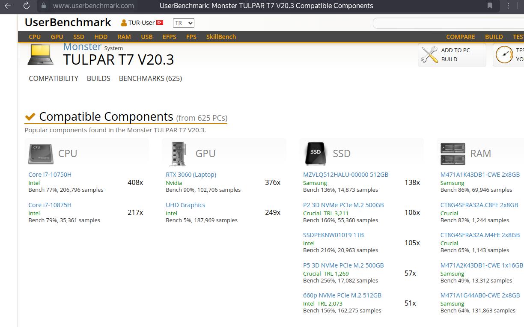
Task: Open the EFPS navigation item
Action: click(170, 37)
